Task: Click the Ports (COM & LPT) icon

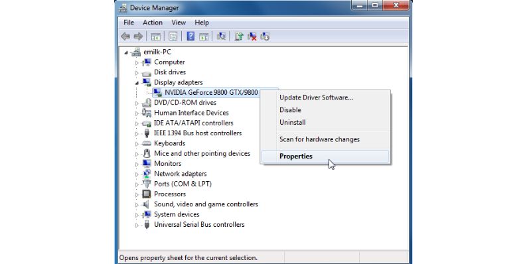Action: click(147, 184)
